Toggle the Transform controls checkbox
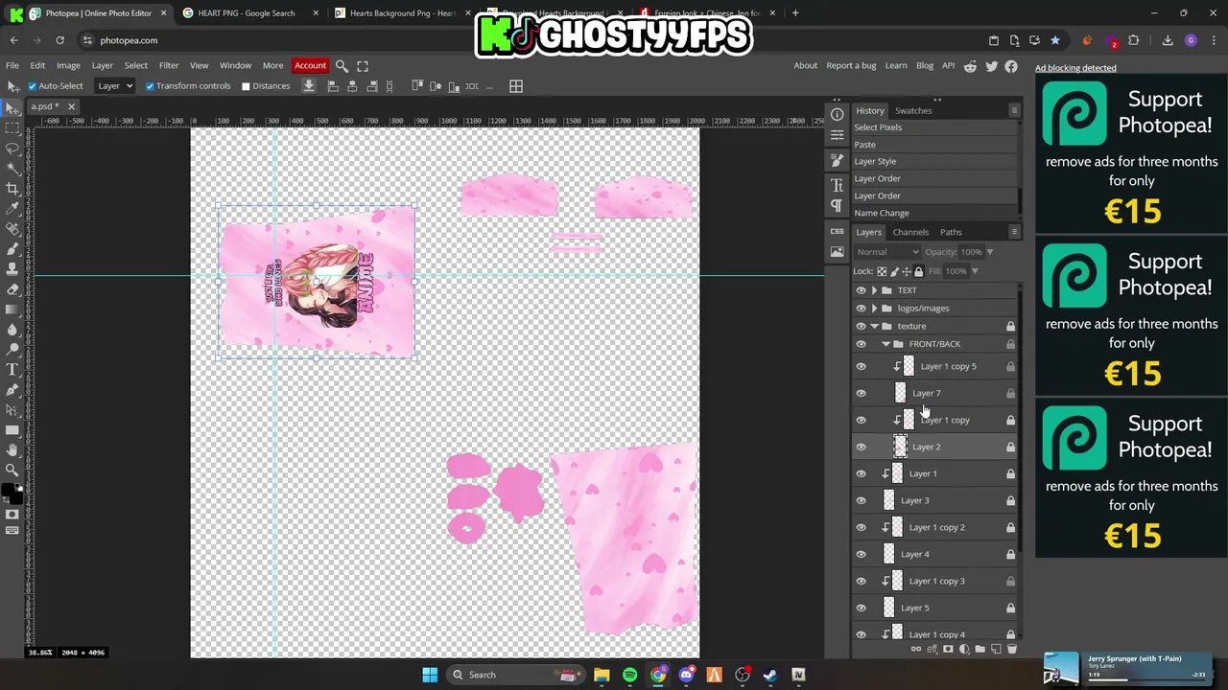Image resolution: width=1228 pixels, height=690 pixels. (x=150, y=86)
